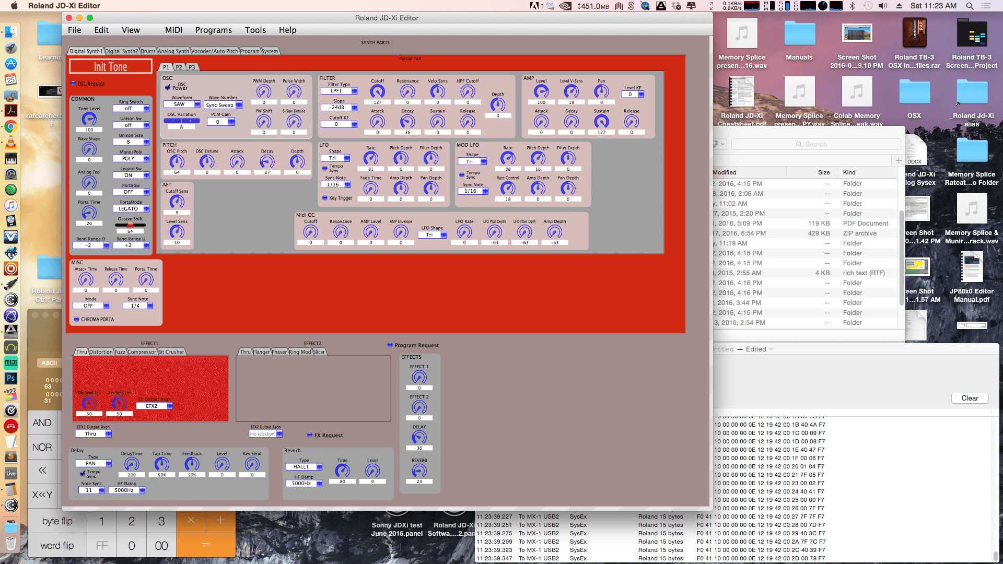Click the Tone Level knob in COMMON
1003x564 pixels.
(89, 120)
